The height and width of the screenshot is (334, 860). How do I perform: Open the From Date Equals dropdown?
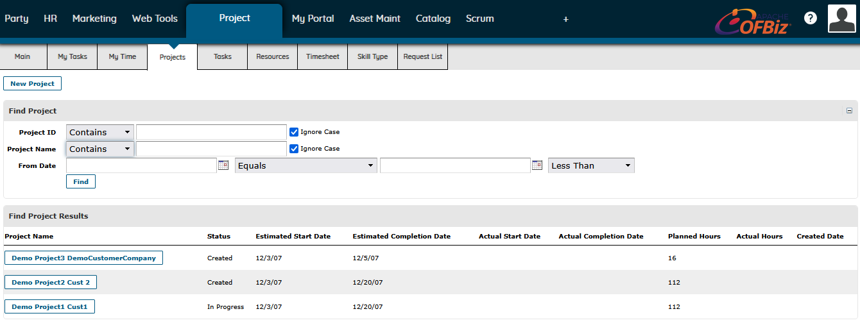click(306, 165)
